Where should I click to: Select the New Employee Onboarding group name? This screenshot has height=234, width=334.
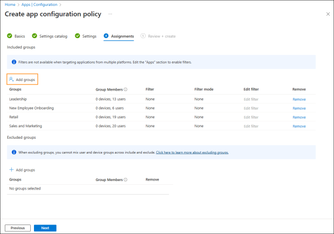click(x=31, y=108)
